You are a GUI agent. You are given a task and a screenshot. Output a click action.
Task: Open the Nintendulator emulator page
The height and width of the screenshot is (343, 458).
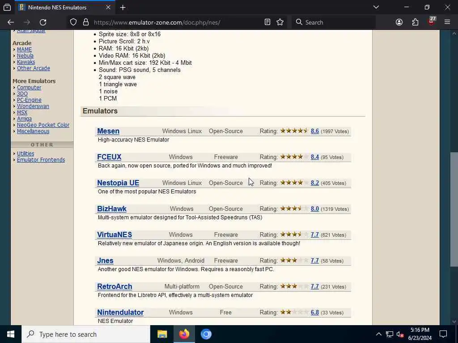point(120,312)
